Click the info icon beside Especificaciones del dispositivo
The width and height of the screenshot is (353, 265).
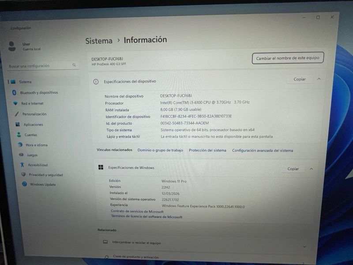pyautogui.click(x=96, y=82)
